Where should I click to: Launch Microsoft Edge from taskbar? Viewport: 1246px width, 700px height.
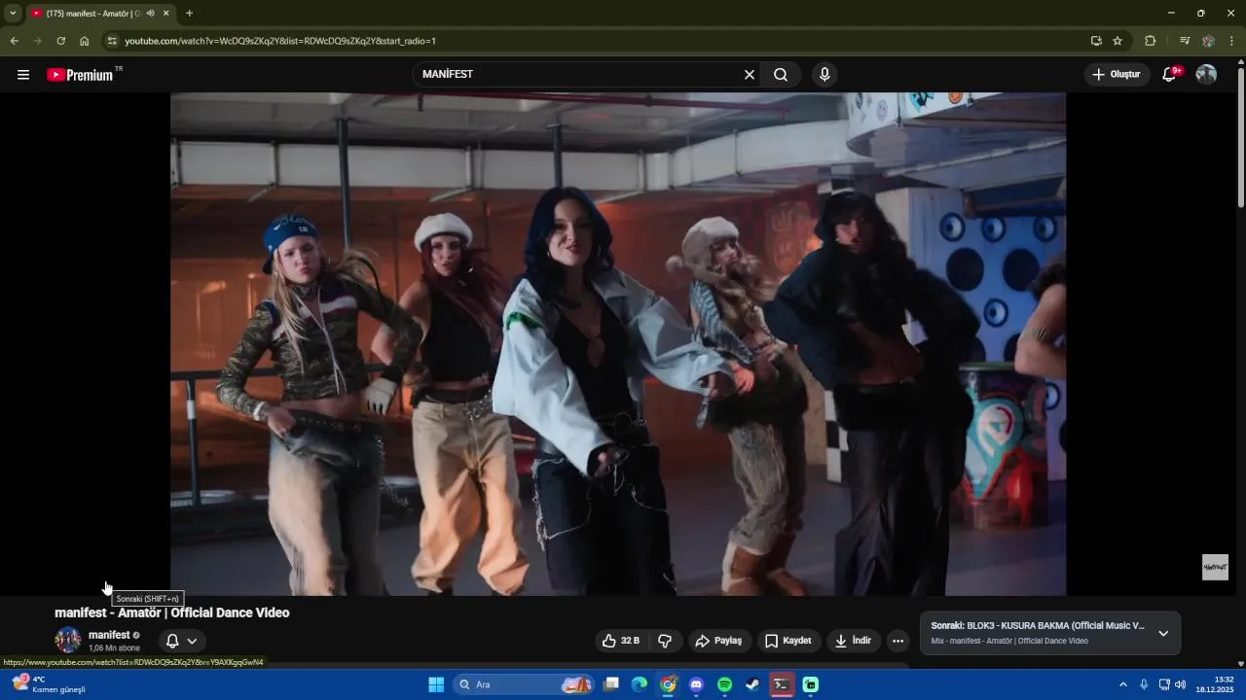[639, 684]
